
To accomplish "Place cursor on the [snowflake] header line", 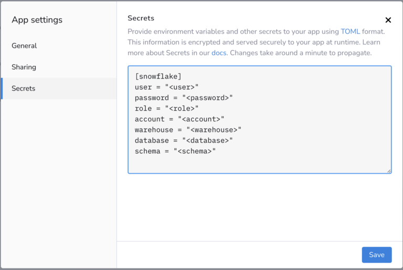I will click(158, 76).
